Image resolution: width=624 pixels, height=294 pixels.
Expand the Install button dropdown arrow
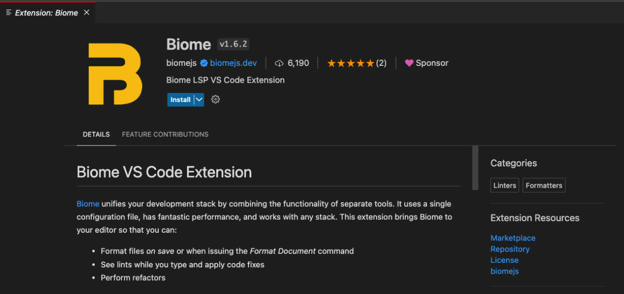(199, 99)
